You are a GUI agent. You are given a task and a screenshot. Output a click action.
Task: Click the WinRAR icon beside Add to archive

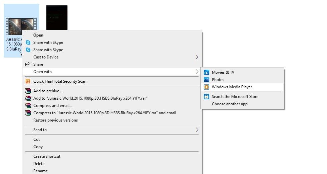tap(28, 91)
